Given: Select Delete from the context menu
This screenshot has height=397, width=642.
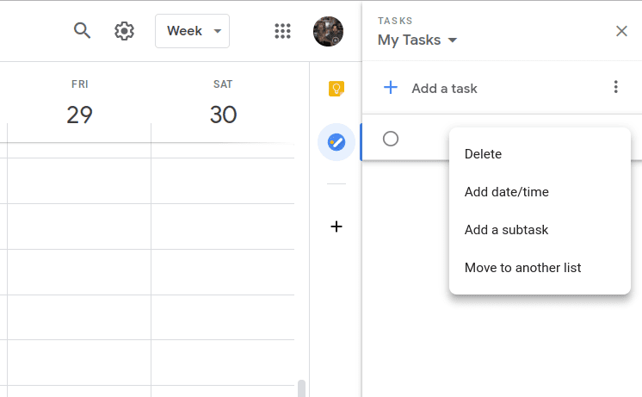Looking at the screenshot, I should (483, 154).
